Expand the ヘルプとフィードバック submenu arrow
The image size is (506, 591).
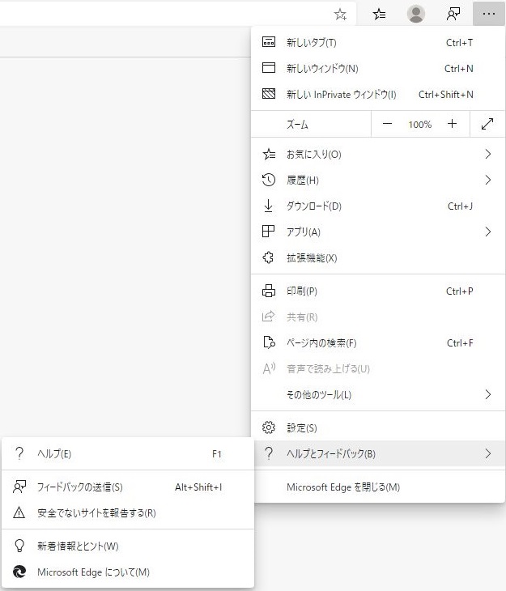point(488,453)
